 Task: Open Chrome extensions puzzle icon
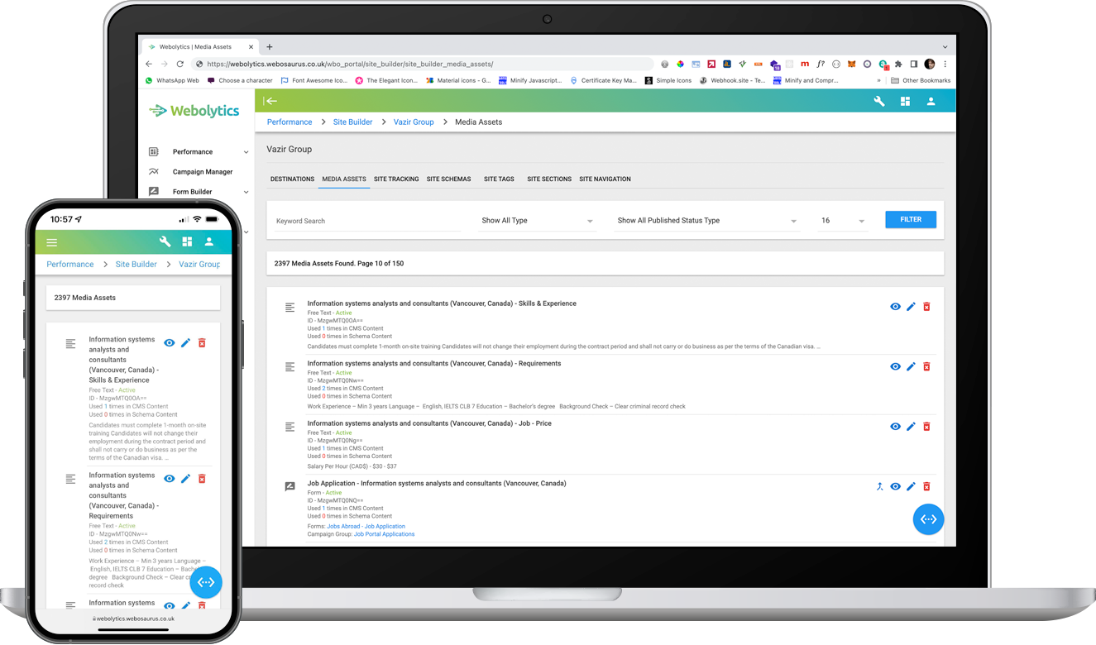click(x=898, y=64)
